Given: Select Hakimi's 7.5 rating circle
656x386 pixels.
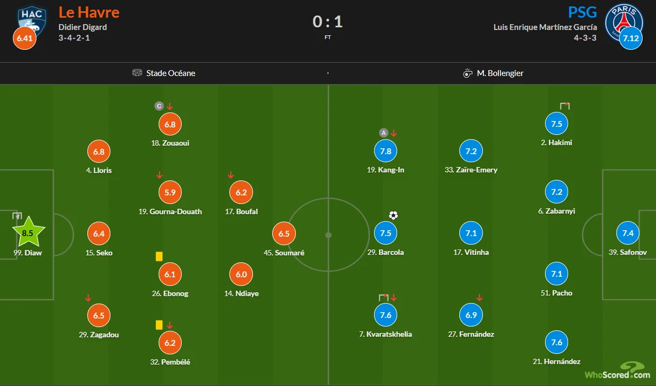Looking at the screenshot, I should tap(556, 124).
